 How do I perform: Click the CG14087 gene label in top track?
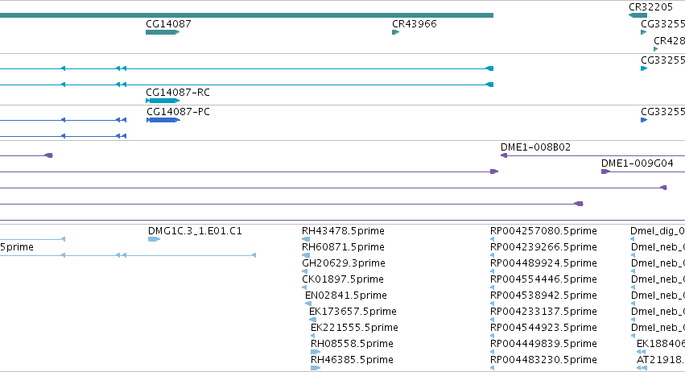[168, 24]
